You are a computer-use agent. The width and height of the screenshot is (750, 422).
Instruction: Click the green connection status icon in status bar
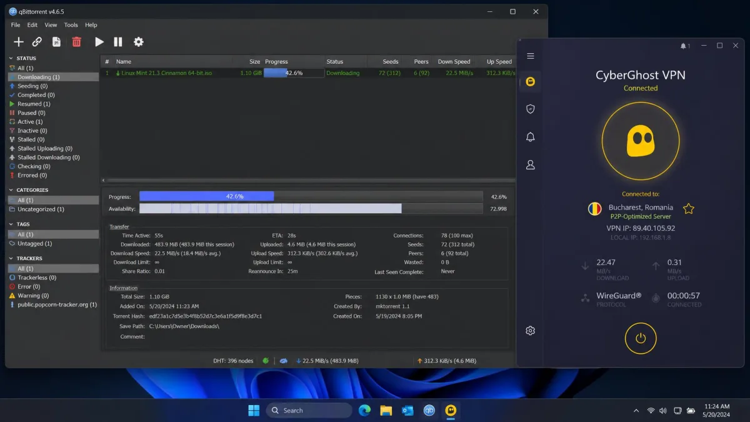coord(266,361)
